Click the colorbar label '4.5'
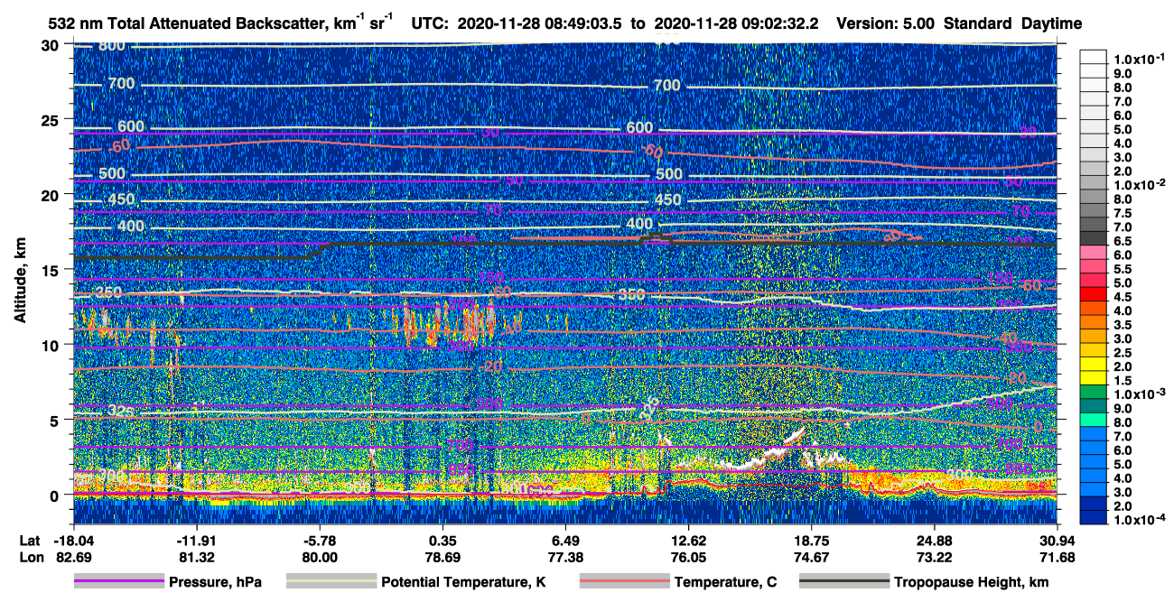 1124,297
